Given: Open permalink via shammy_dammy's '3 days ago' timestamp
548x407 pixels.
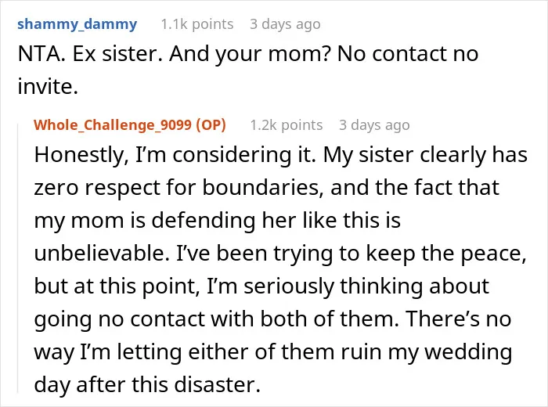Looking at the screenshot, I should click(285, 24).
